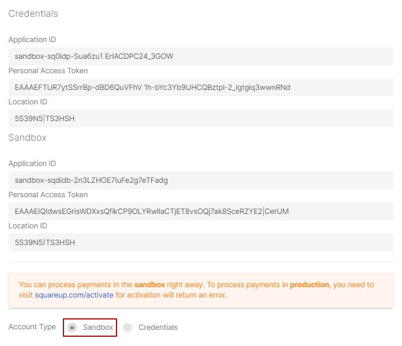Screen dimensions: 402x346
Task: Click the Location ID label under Sandbox
Action: (x=28, y=226)
